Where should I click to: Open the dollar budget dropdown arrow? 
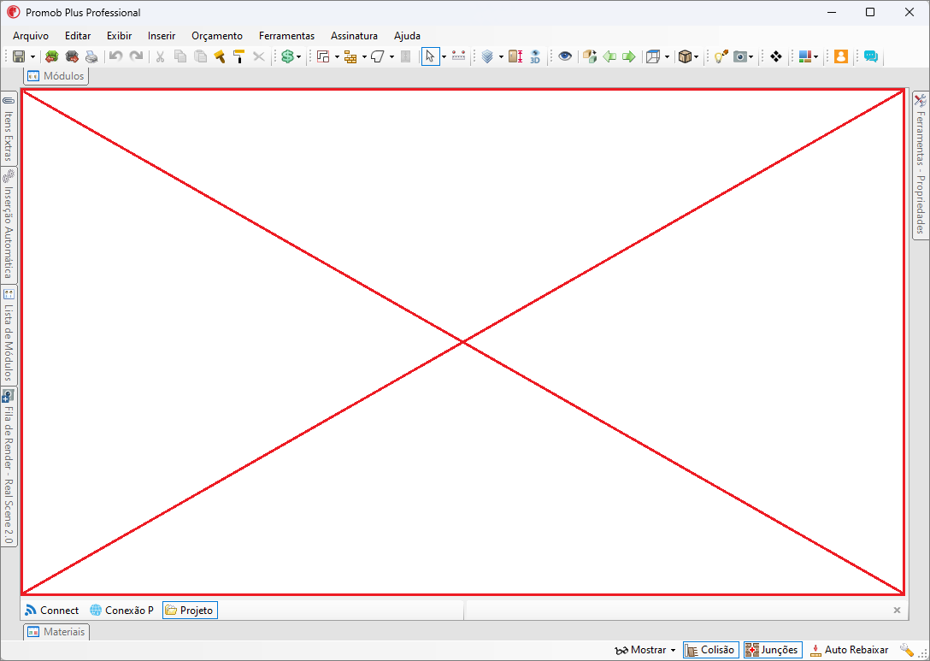[x=299, y=57]
